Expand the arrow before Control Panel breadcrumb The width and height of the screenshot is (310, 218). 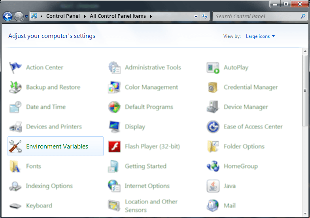(x=41, y=17)
